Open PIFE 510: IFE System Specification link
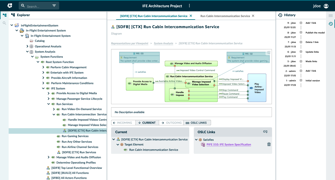Image resolution: width=335 pixels, height=180 pixels. 229,145
